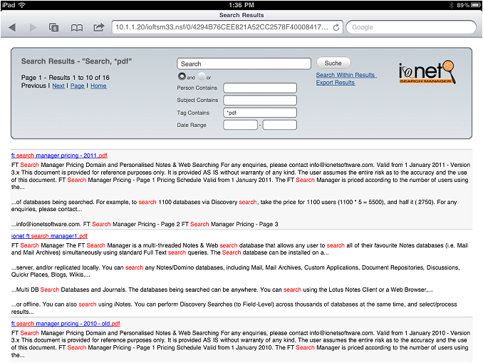
Task: Click 'Page 1 - Results 1 to 10 of 16'
Action: pyautogui.click(x=66, y=78)
